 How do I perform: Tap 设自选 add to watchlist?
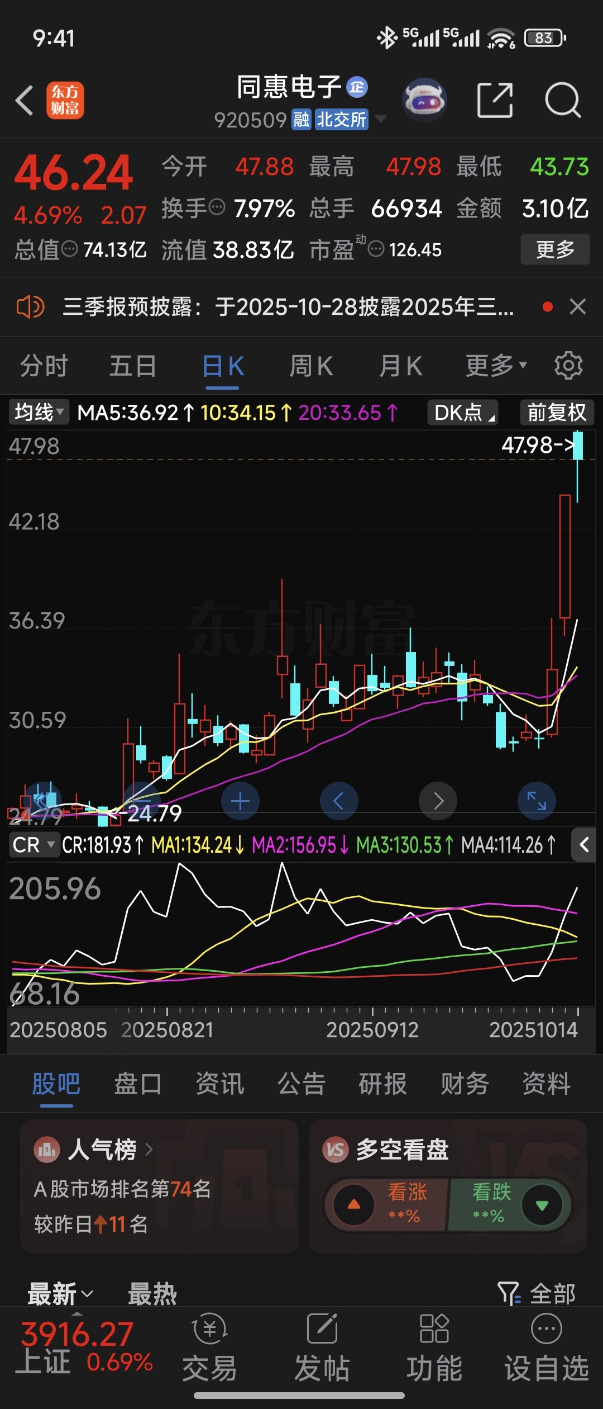coord(547,1347)
